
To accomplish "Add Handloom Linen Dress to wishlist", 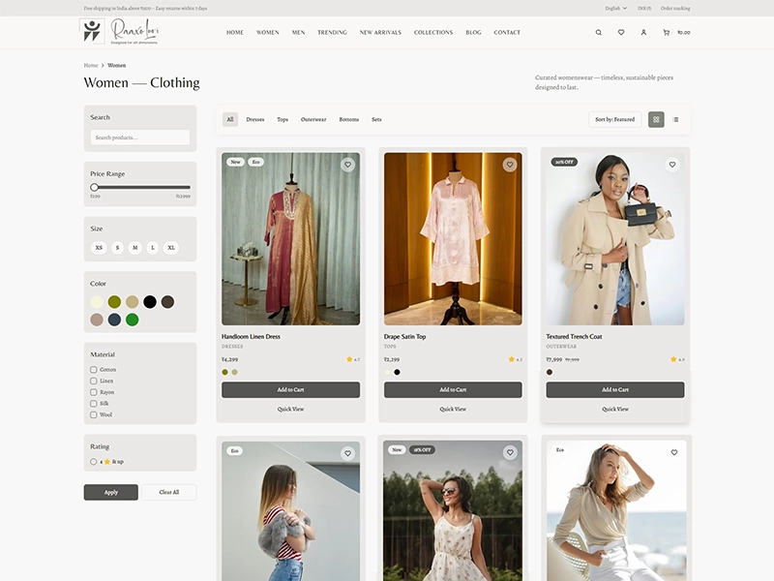I will tap(348, 165).
